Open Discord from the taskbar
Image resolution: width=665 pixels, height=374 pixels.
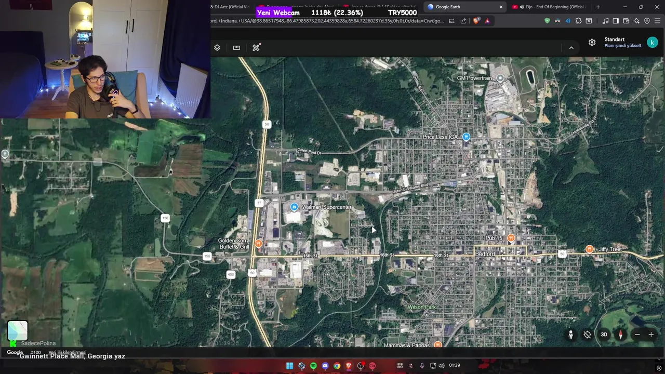tap(325, 366)
